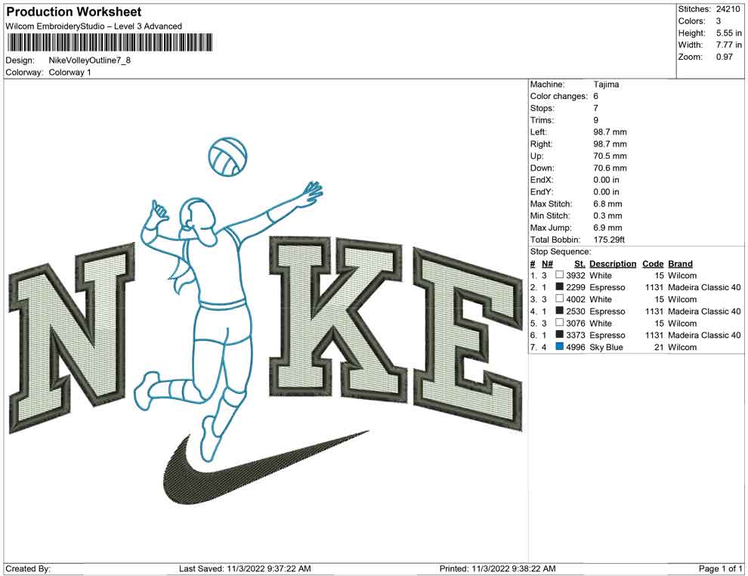Click 'Max Stitch:' value '6.8 mm'
This screenshot has height=576, width=748.
click(x=607, y=204)
